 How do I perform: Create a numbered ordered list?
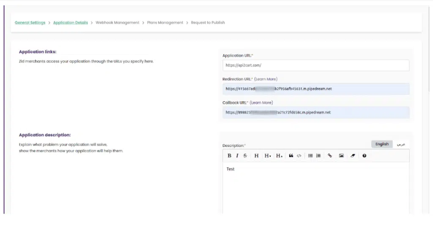coord(318,156)
